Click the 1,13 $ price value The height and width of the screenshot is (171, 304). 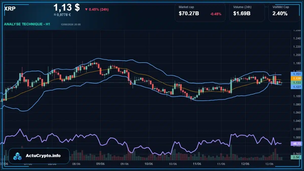click(x=67, y=7)
